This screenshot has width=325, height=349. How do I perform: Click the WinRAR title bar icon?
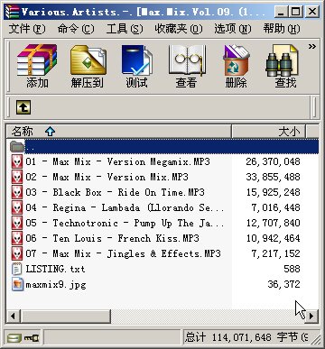pyautogui.click(x=13, y=12)
